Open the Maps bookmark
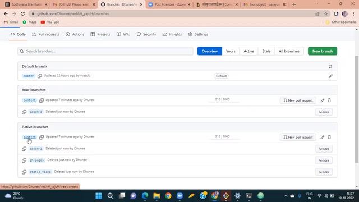This screenshot has height=202, width=359. pos(30,22)
